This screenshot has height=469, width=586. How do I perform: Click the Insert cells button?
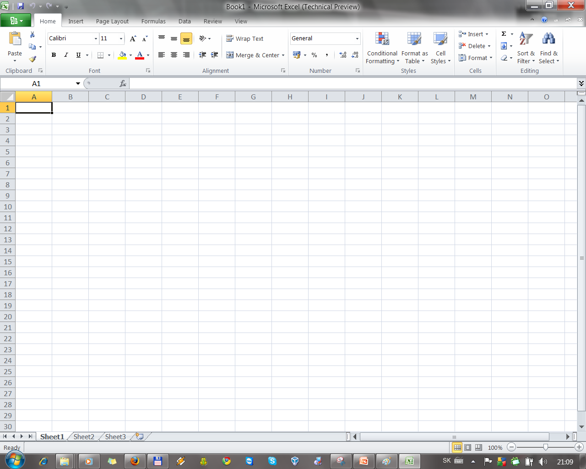(474, 34)
